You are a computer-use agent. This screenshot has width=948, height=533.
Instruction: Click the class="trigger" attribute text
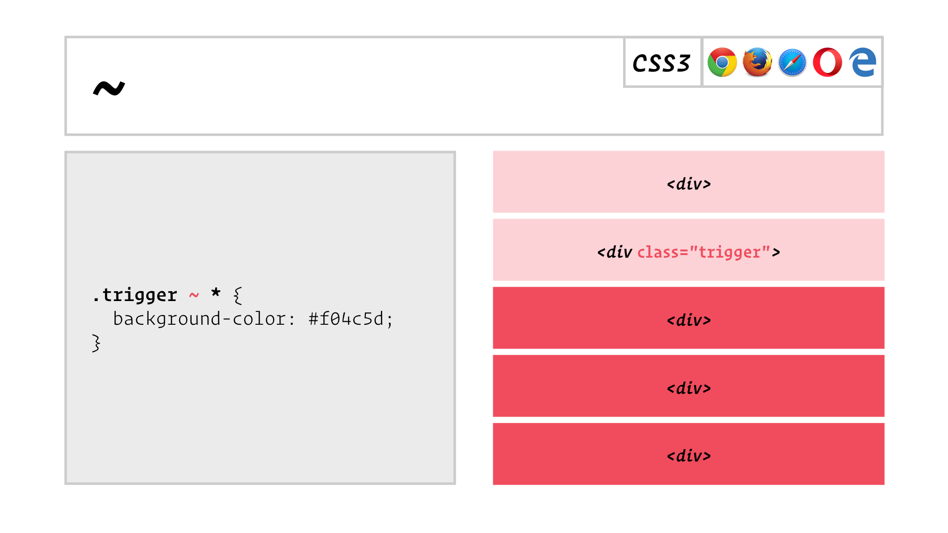click(704, 252)
